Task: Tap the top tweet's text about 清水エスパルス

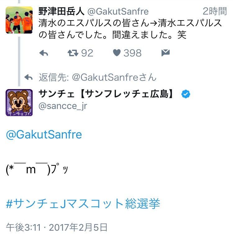Action: tap(130, 29)
